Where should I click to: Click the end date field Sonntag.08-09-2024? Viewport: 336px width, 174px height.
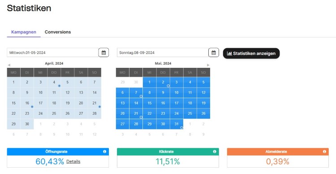[163, 53]
